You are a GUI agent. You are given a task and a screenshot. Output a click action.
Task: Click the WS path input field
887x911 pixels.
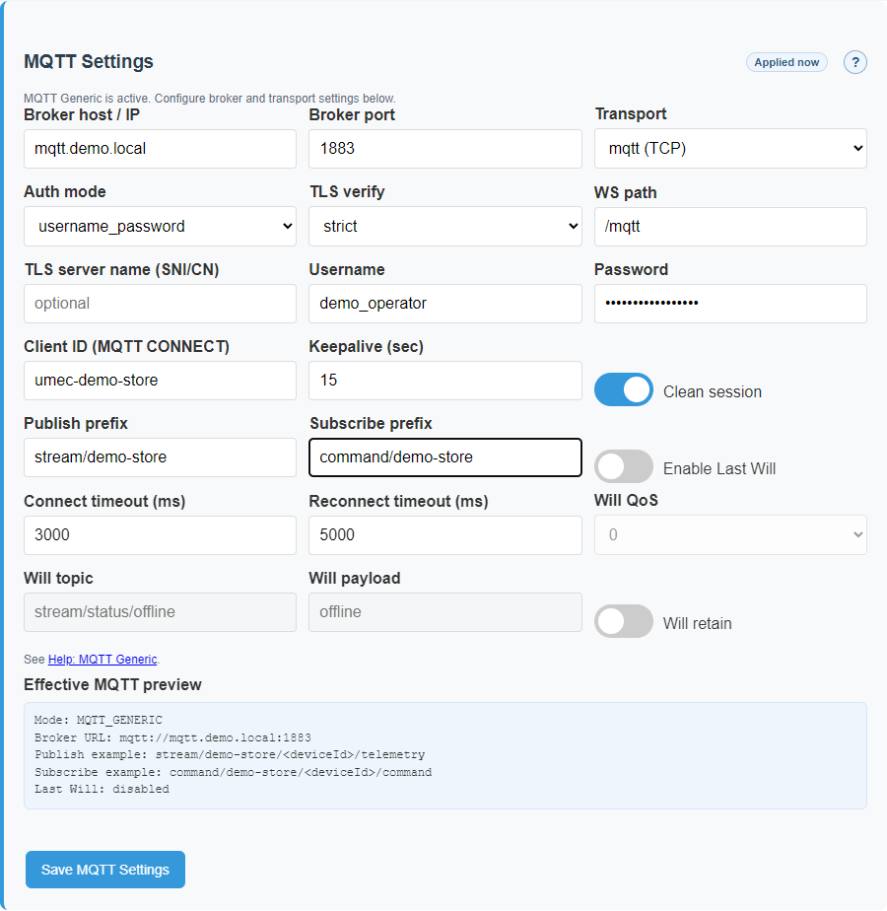pos(730,227)
